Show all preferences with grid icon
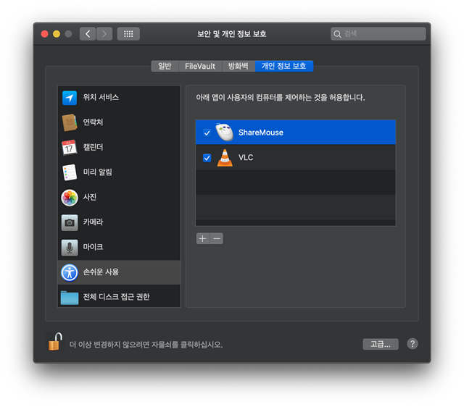Image resolution: width=464 pixels, height=407 pixels. click(128, 34)
